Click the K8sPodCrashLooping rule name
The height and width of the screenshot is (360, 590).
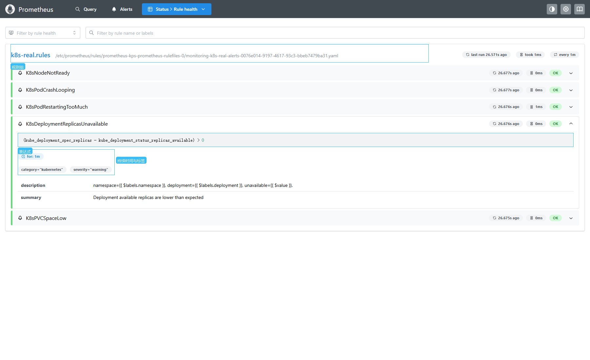point(50,90)
